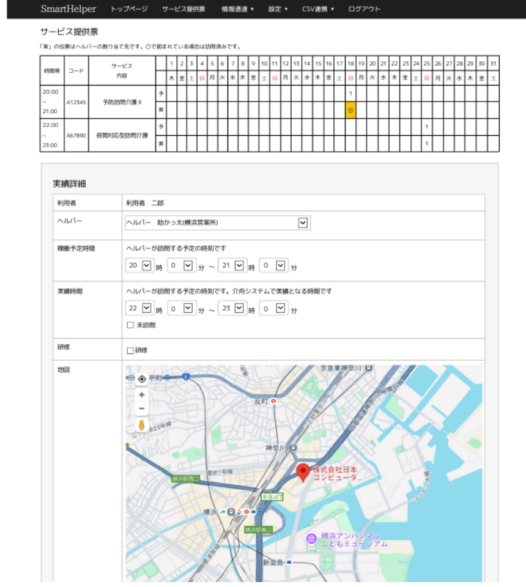526x587 pixels.
Task: Click the planned '1' on day 18
Action: click(350, 94)
